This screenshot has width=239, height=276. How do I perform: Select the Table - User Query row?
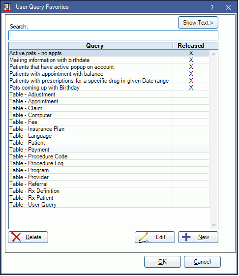coord(109,205)
